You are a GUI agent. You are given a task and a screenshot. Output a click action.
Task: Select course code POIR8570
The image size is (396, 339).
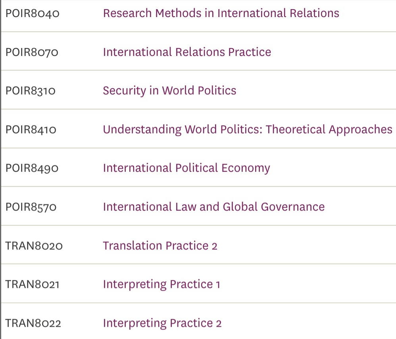[x=31, y=207]
